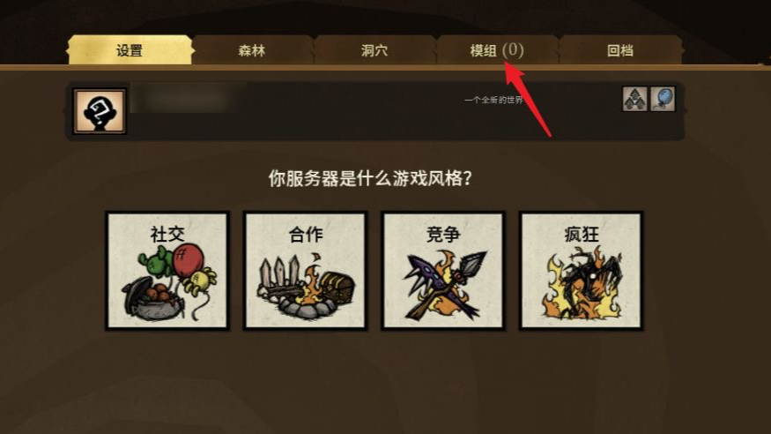This screenshot has width=771, height=434.
Task: Switch to the 洞穴 caves tab
Action: point(374,50)
